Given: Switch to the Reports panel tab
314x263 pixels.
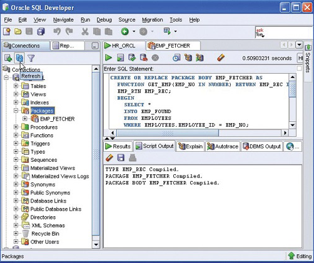Looking at the screenshot, I should pos(68,46).
